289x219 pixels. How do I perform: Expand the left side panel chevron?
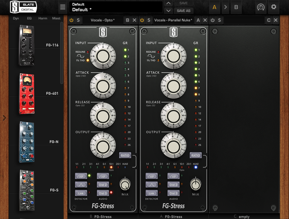coord(4,118)
